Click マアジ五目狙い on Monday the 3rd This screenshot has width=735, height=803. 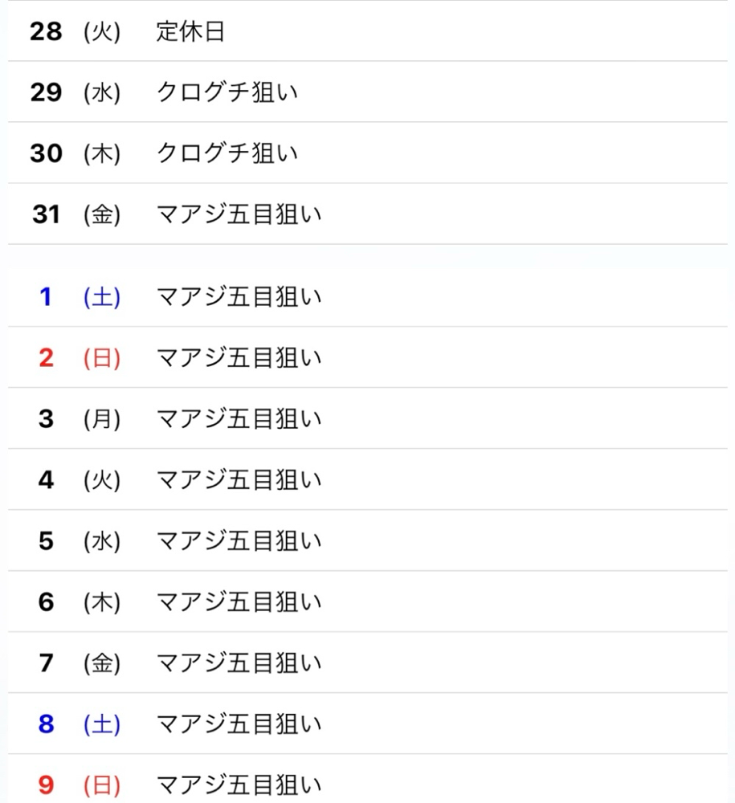pyautogui.click(x=239, y=419)
